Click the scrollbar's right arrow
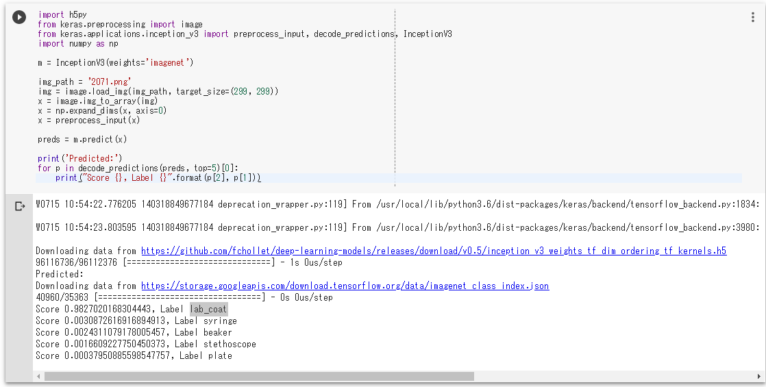 tap(758, 377)
